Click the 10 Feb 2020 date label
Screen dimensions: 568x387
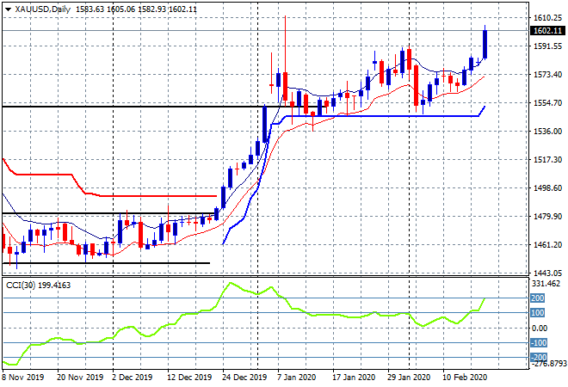coord(465,378)
